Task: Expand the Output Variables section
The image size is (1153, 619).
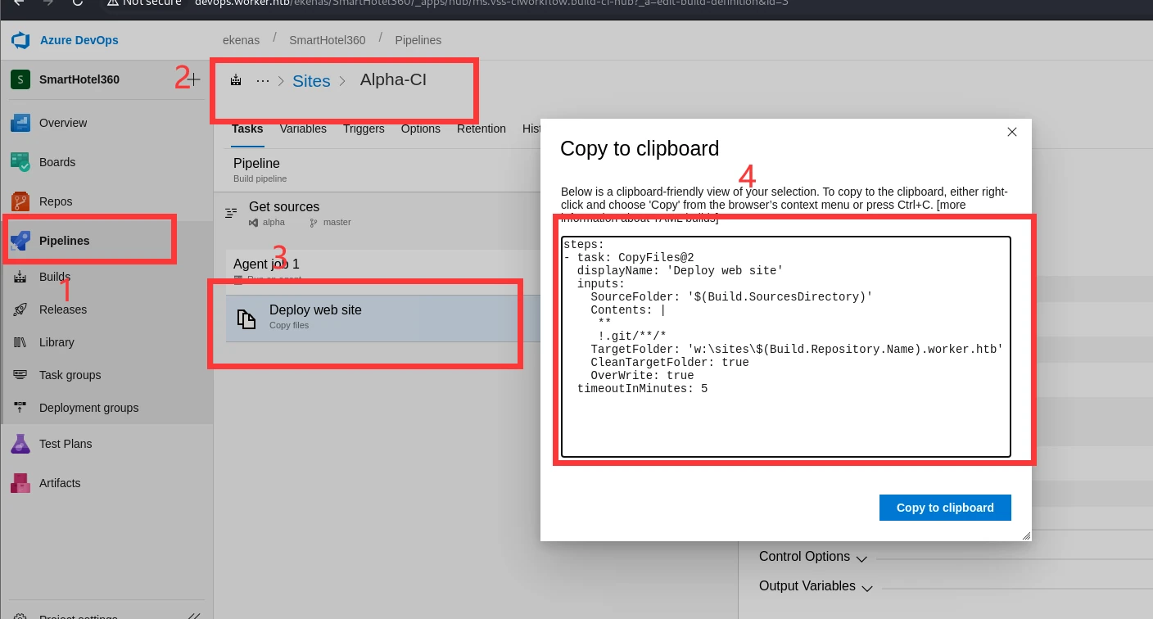Action: pyautogui.click(x=815, y=586)
